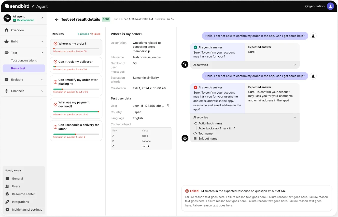Screen dimensions: 338x217
Task: Click the Tool name code brackets icon
Action: coord(195,133)
